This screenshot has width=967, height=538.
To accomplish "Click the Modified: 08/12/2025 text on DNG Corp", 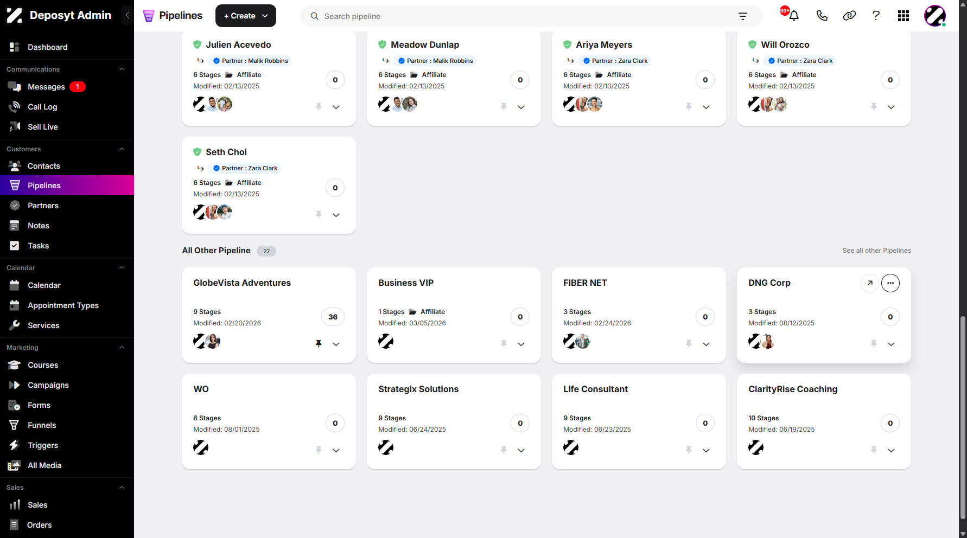I will 781,323.
